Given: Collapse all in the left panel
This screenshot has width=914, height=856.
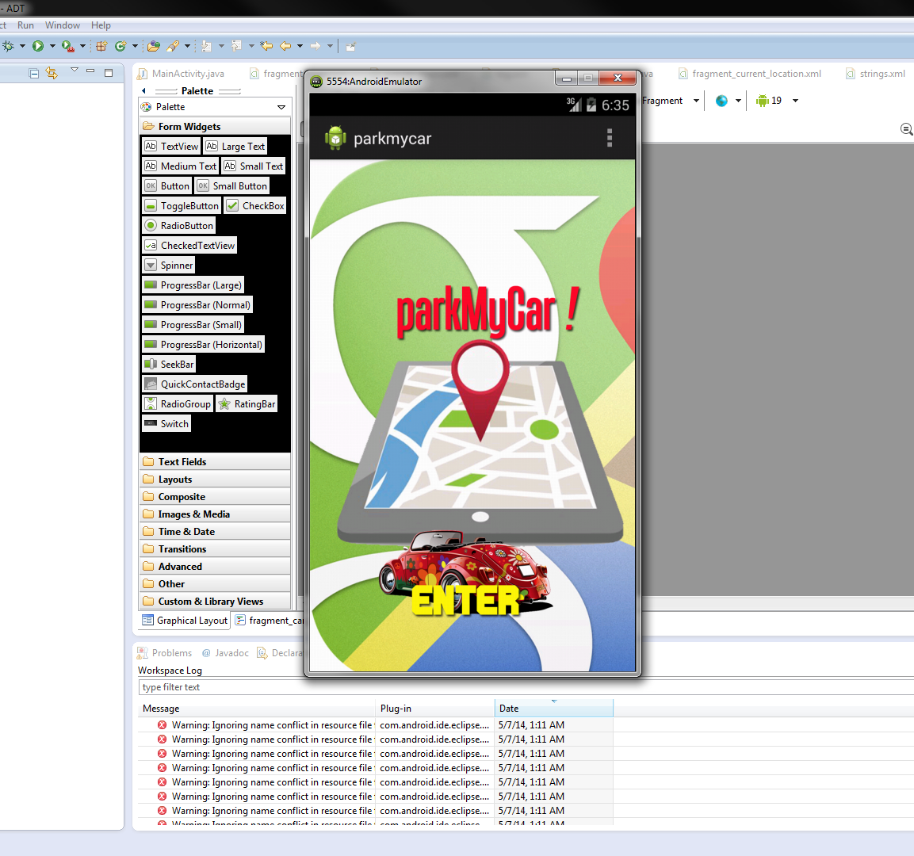Looking at the screenshot, I should point(34,73).
